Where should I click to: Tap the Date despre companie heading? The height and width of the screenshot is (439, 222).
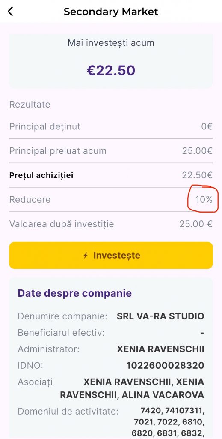click(75, 293)
